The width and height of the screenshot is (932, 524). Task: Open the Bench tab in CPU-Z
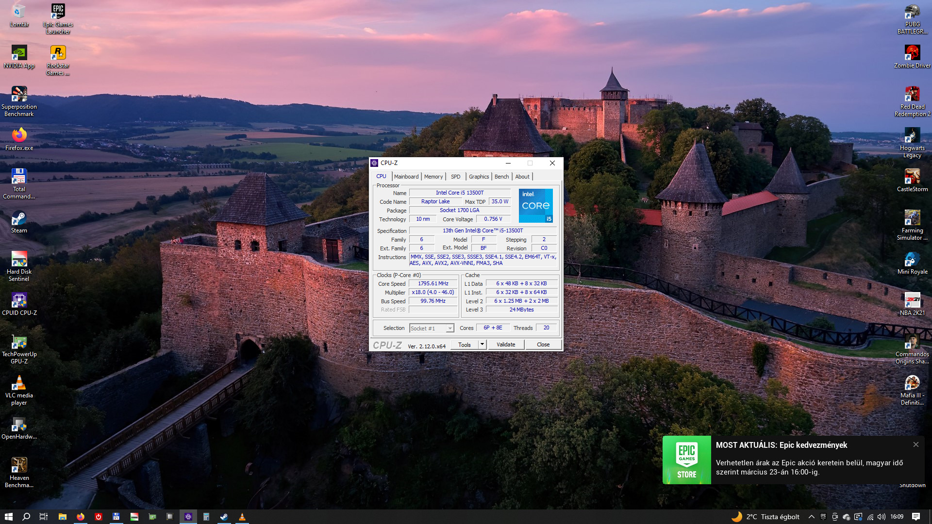[x=501, y=177]
